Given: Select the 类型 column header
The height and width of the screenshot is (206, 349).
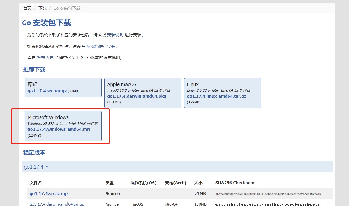Looking at the screenshot, I should click(x=110, y=183).
